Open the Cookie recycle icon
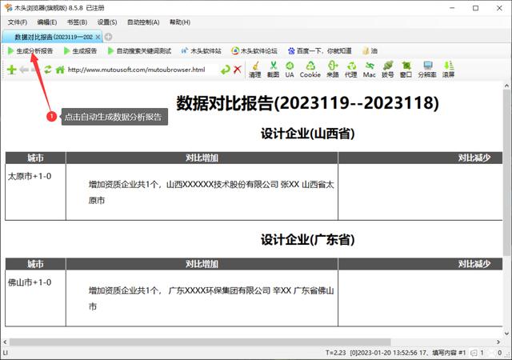 tap(310, 70)
